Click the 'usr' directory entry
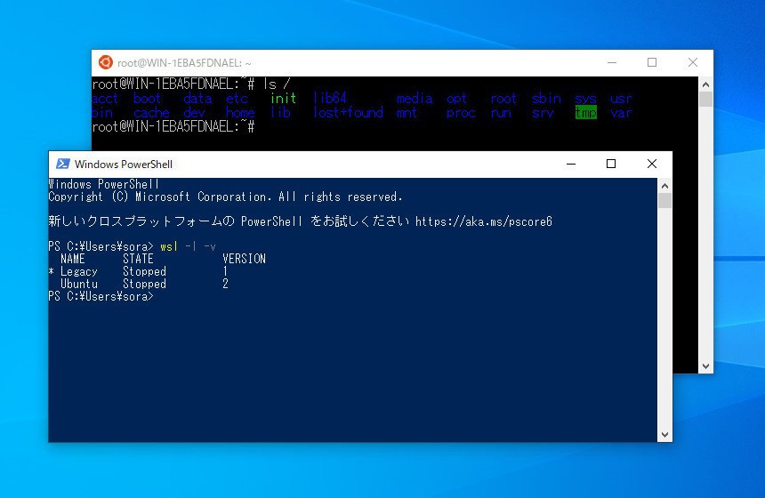This screenshot has height=498, width=765. coord(621,98)
